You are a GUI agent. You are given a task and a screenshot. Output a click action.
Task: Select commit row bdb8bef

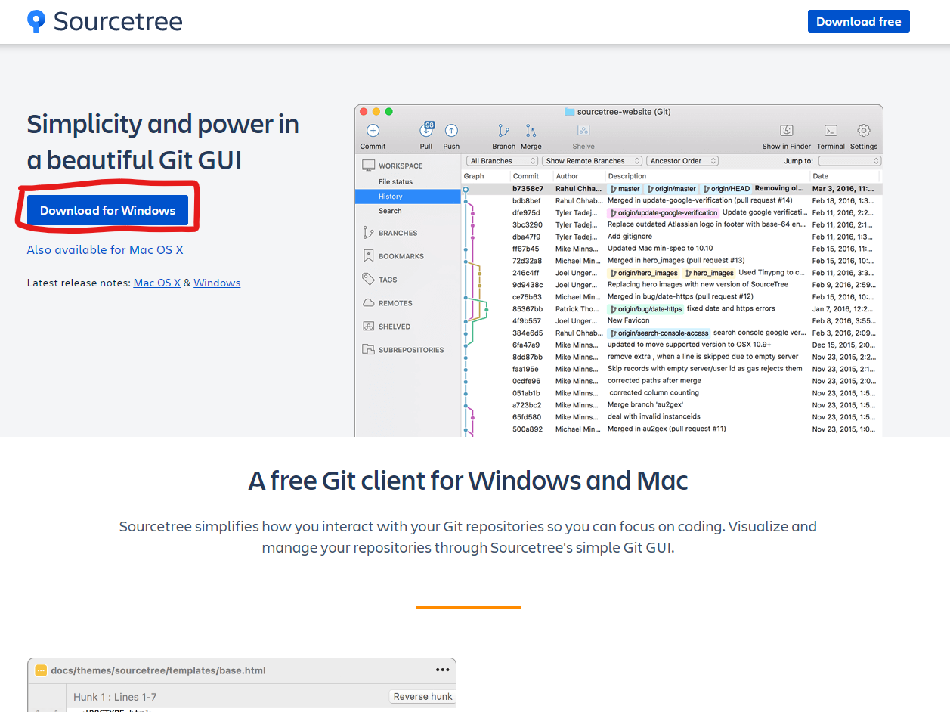pos(672,201)
